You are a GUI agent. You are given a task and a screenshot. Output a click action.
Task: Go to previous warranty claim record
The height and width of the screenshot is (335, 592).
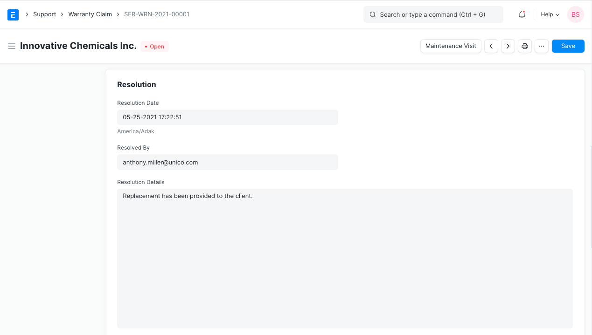click(491, 46)
